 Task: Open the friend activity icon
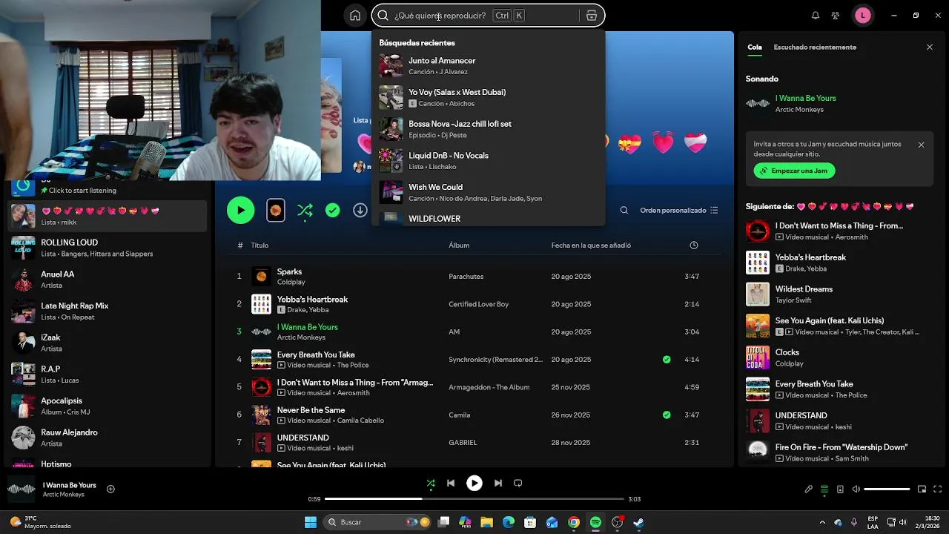(x=836, y=16)
